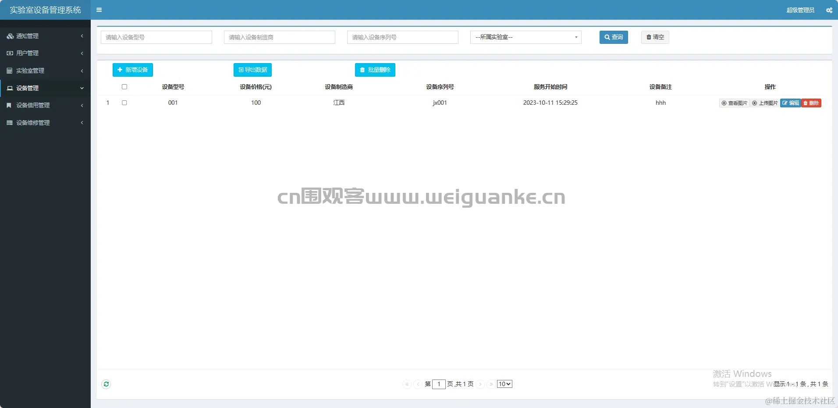Go to the previous page using the pagination arrow
The height and width of the screenshot is (408, 838).
pos(418,384)
